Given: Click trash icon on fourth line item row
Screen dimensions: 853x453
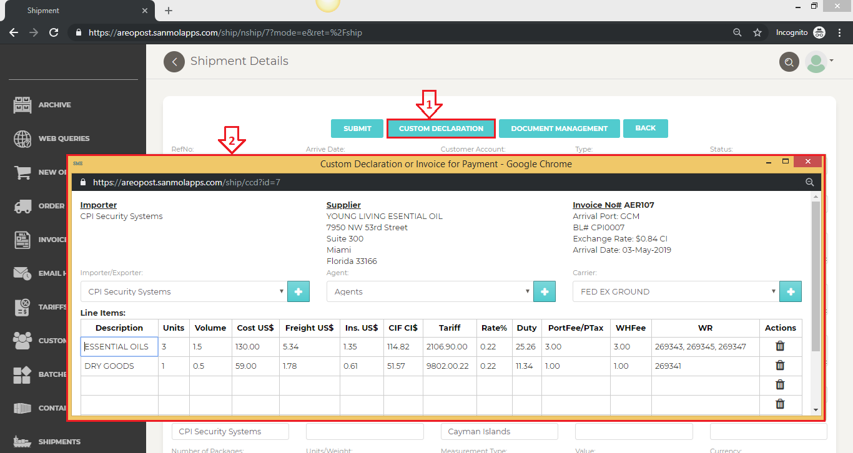Looking at the screenshot, I should (780, 404).
